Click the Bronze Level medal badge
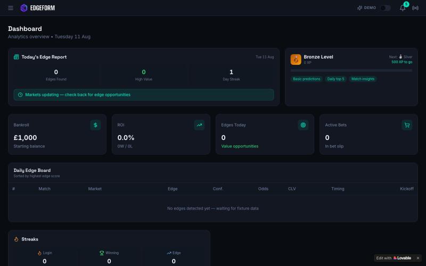The height and width of the screenshot is (266, 426). coord(296,60)
